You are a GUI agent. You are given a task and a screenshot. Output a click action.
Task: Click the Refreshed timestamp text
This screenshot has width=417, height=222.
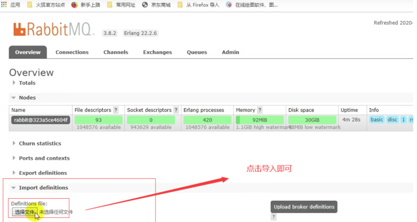tap(394, 23)
